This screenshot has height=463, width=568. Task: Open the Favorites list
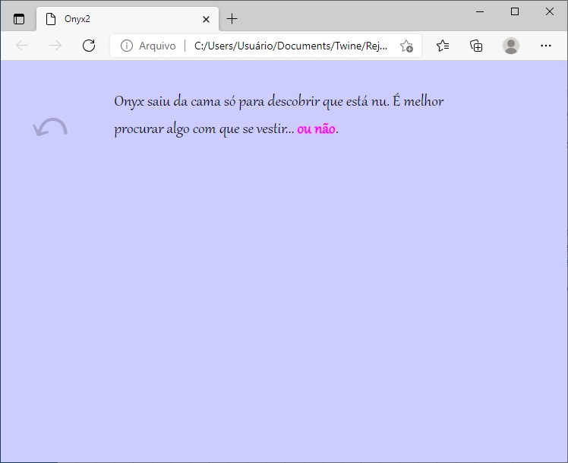(x=443, y=46)
